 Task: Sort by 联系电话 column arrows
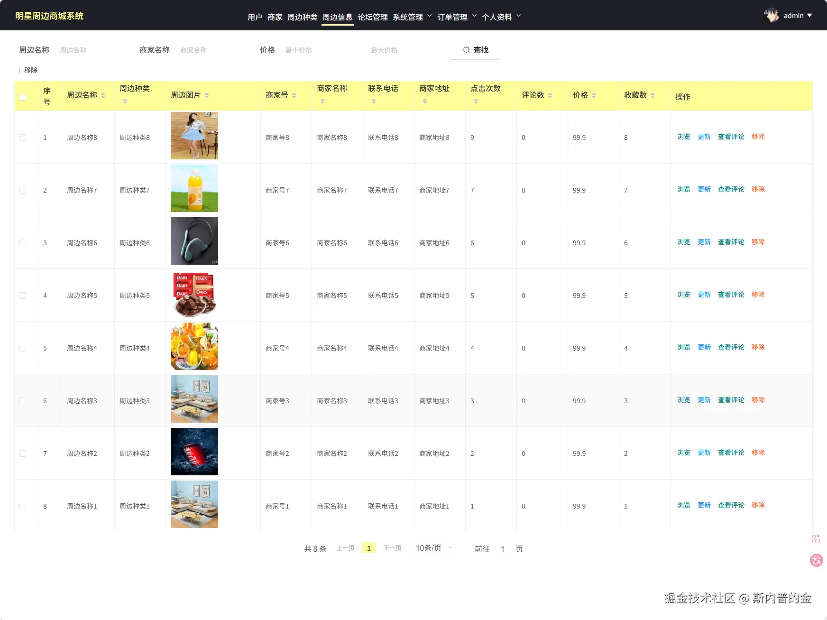coord(374,101)
